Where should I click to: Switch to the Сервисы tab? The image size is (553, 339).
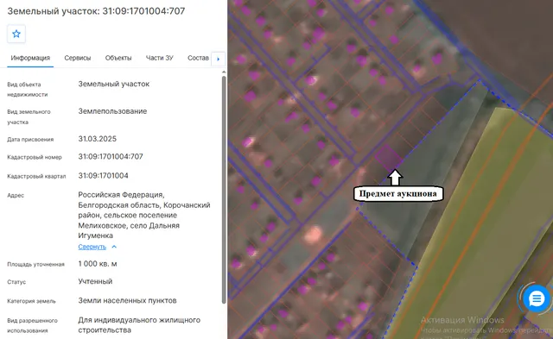(x=78, y=58)
